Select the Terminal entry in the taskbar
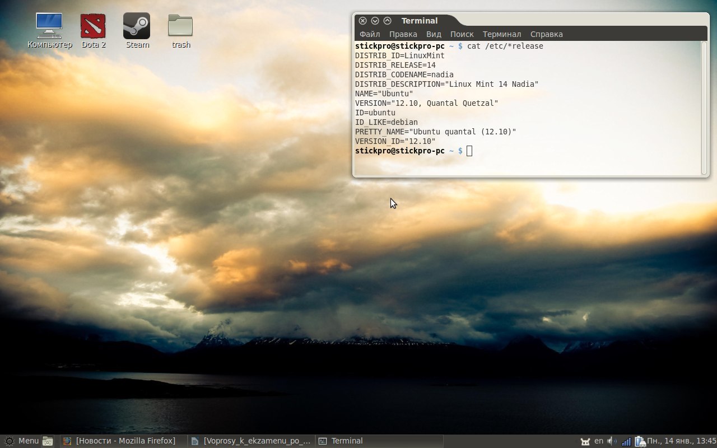 tap(379, 441)
